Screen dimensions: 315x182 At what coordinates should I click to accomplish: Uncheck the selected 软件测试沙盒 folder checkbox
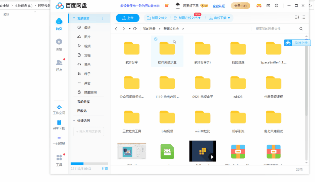pyautogui.click(x=156, y=39)
